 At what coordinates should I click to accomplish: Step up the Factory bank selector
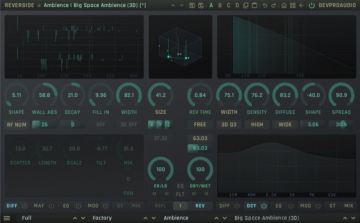(x=145, y=218)
